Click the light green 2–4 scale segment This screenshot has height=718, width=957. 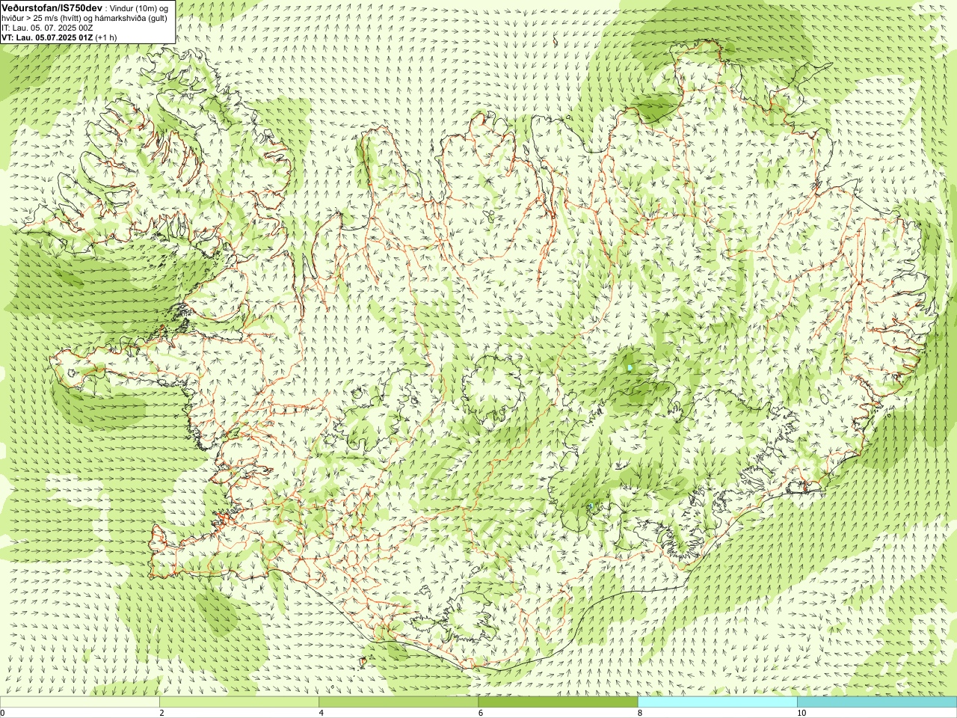point(239,702)
